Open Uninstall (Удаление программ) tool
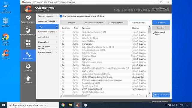 [47, 16]
